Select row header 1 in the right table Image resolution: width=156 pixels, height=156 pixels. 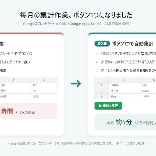pyautogui.click(x=101, y=85)
